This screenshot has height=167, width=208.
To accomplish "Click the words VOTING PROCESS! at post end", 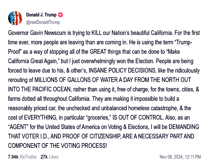I will [84, 145].
